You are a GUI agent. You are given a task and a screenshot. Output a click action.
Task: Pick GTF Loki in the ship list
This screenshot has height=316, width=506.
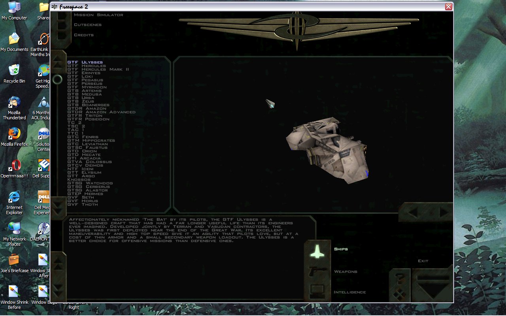[80, 77]
